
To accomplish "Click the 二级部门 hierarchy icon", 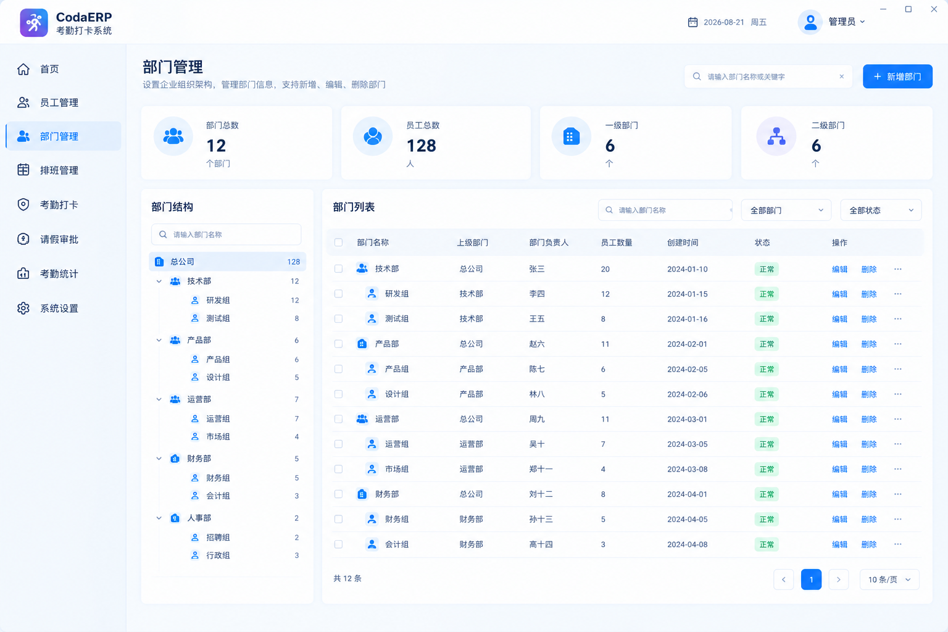I will 776,136.
